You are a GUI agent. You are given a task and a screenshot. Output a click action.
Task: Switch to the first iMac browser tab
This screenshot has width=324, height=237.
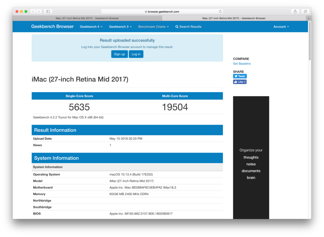point(87,18)
